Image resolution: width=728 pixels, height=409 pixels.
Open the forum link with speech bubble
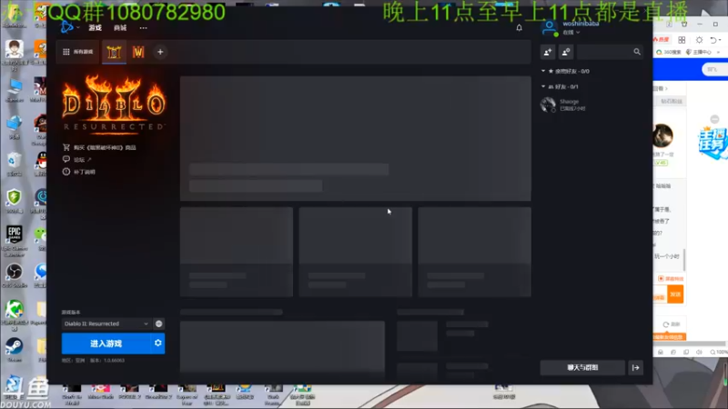tap(77, 160)
